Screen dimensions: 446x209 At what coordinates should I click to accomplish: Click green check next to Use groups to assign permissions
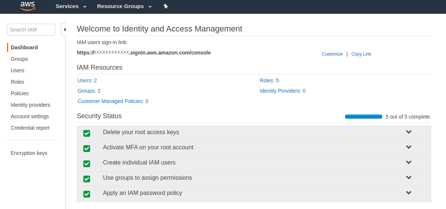click(87, 179)
